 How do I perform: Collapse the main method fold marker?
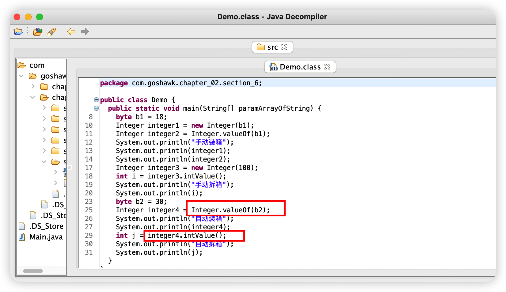96,108
